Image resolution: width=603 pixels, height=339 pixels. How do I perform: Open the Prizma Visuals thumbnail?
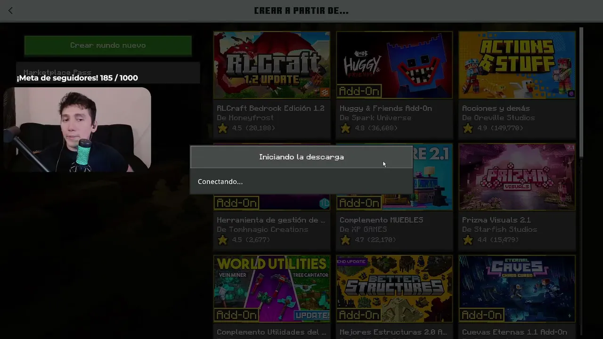click(517, 177)
